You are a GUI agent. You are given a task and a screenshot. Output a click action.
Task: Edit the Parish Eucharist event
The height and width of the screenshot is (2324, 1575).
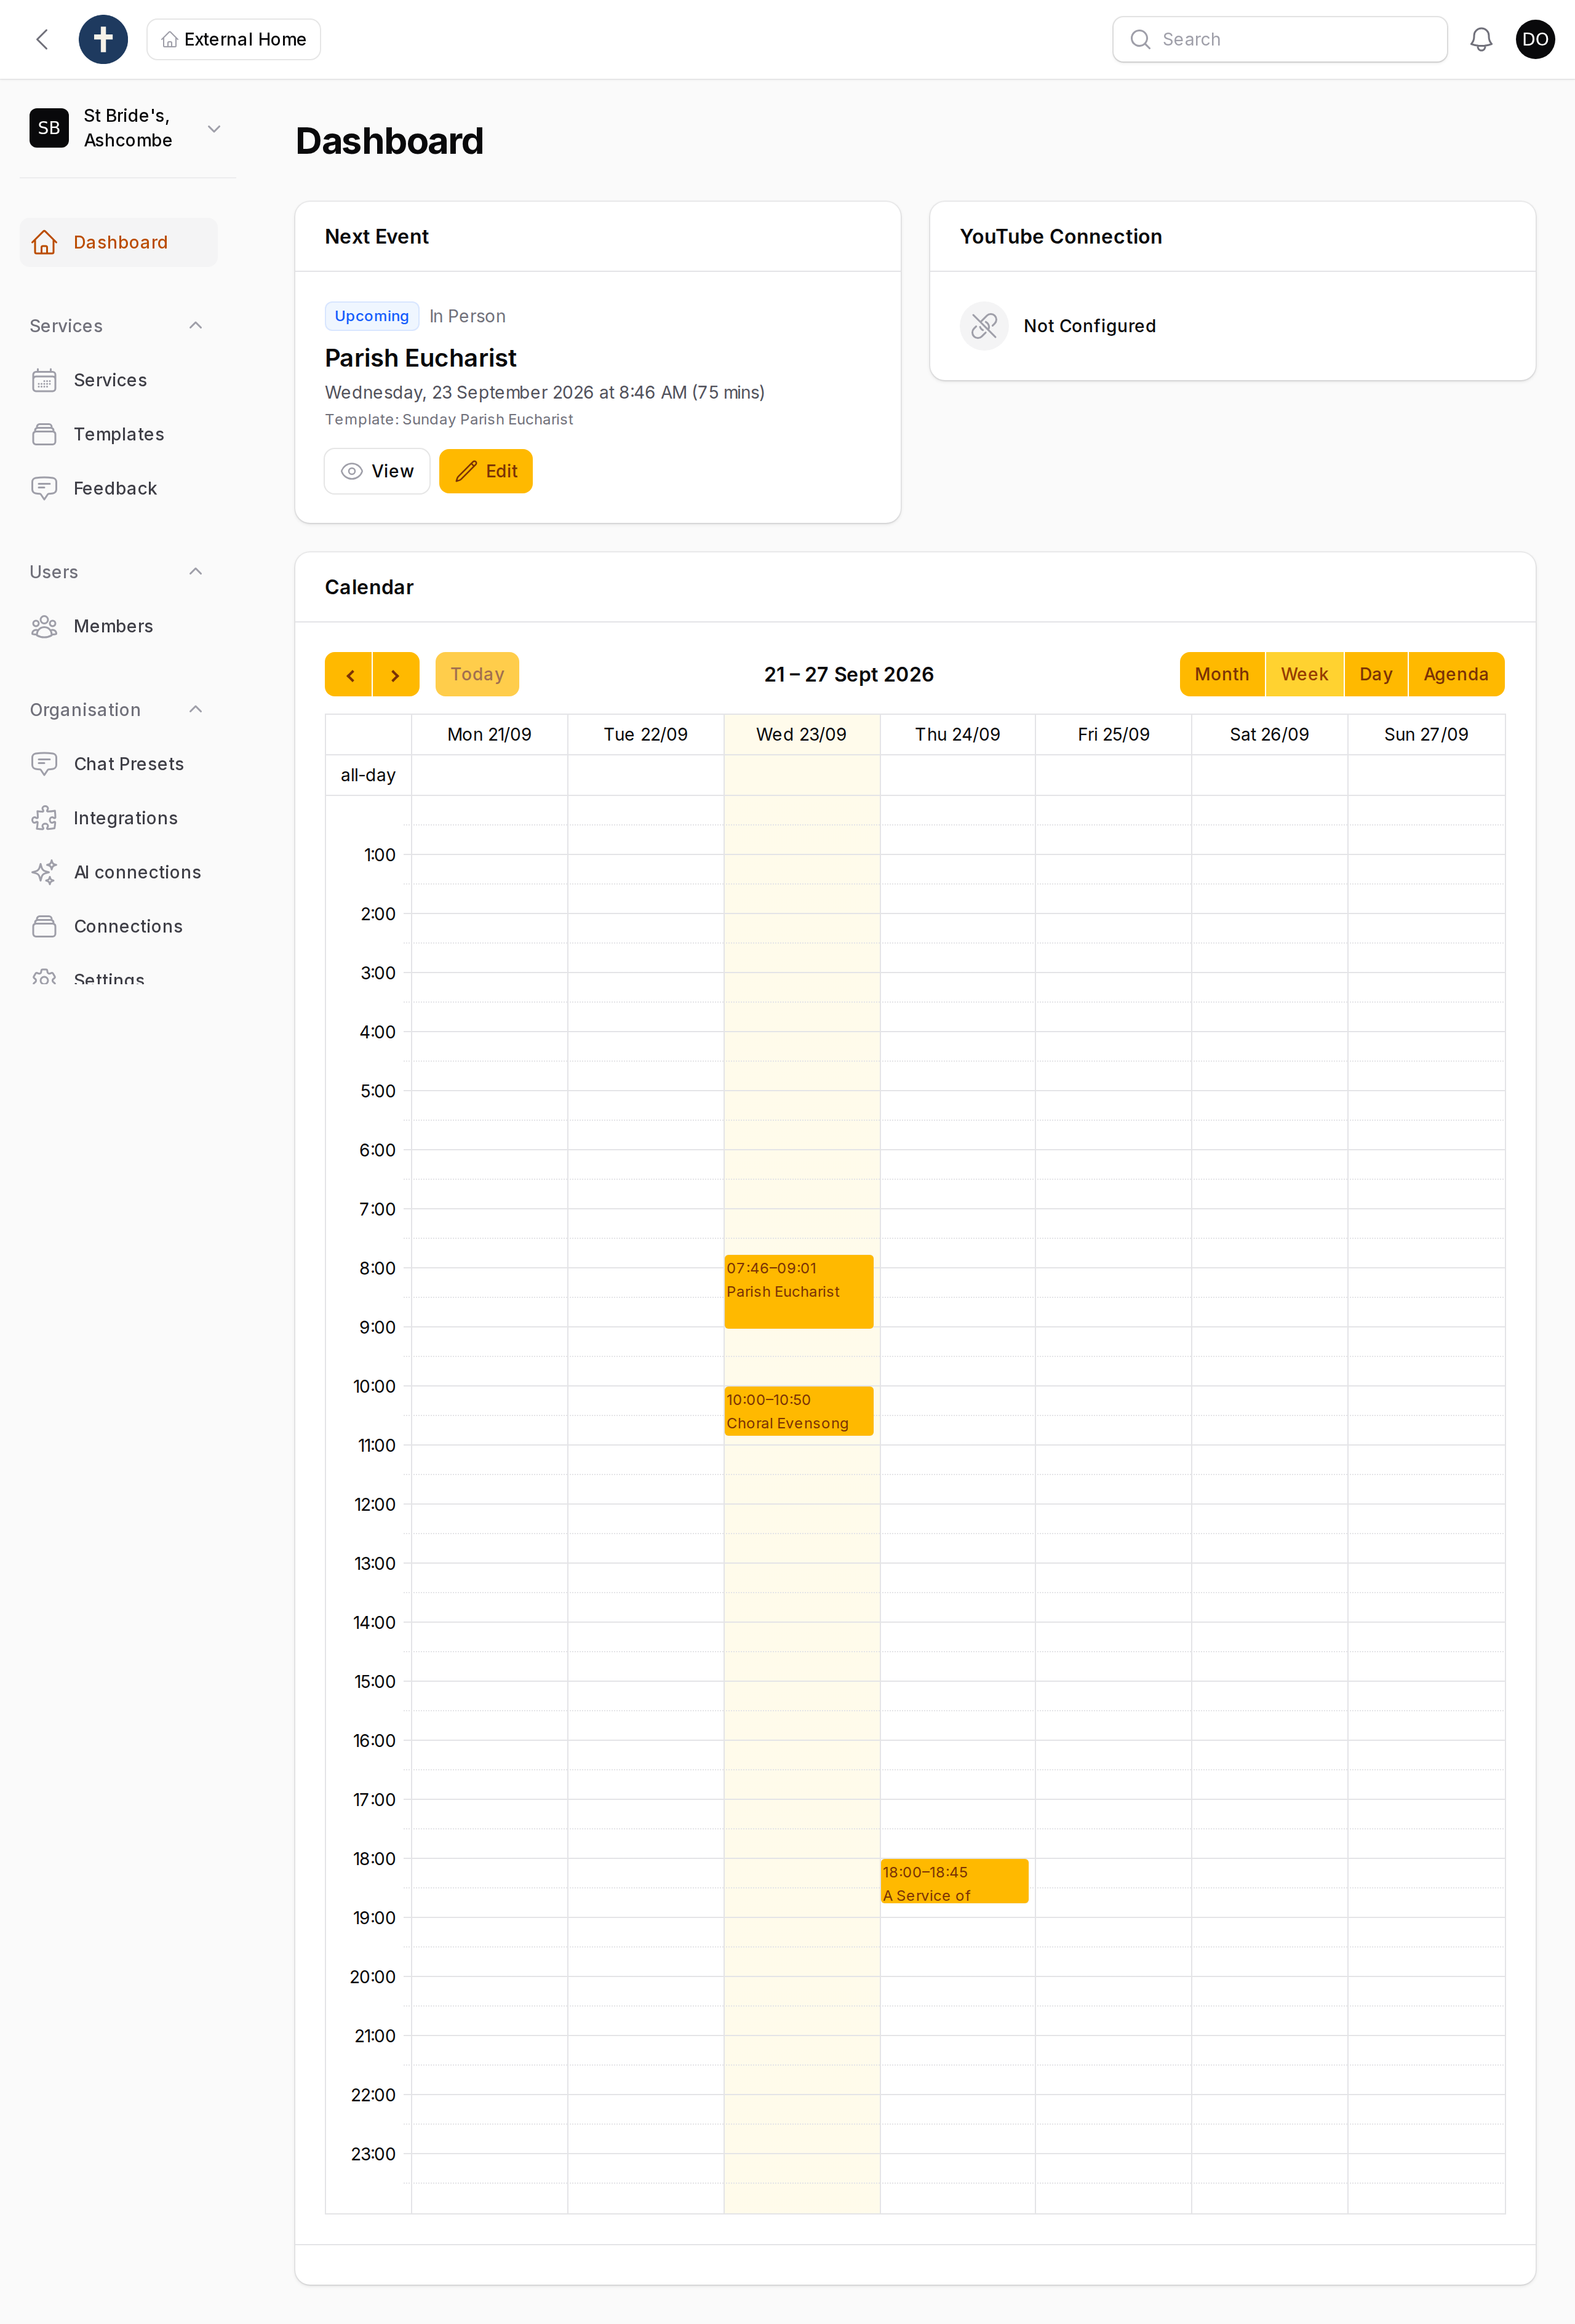pyautogui.click(x=486, y=471)
